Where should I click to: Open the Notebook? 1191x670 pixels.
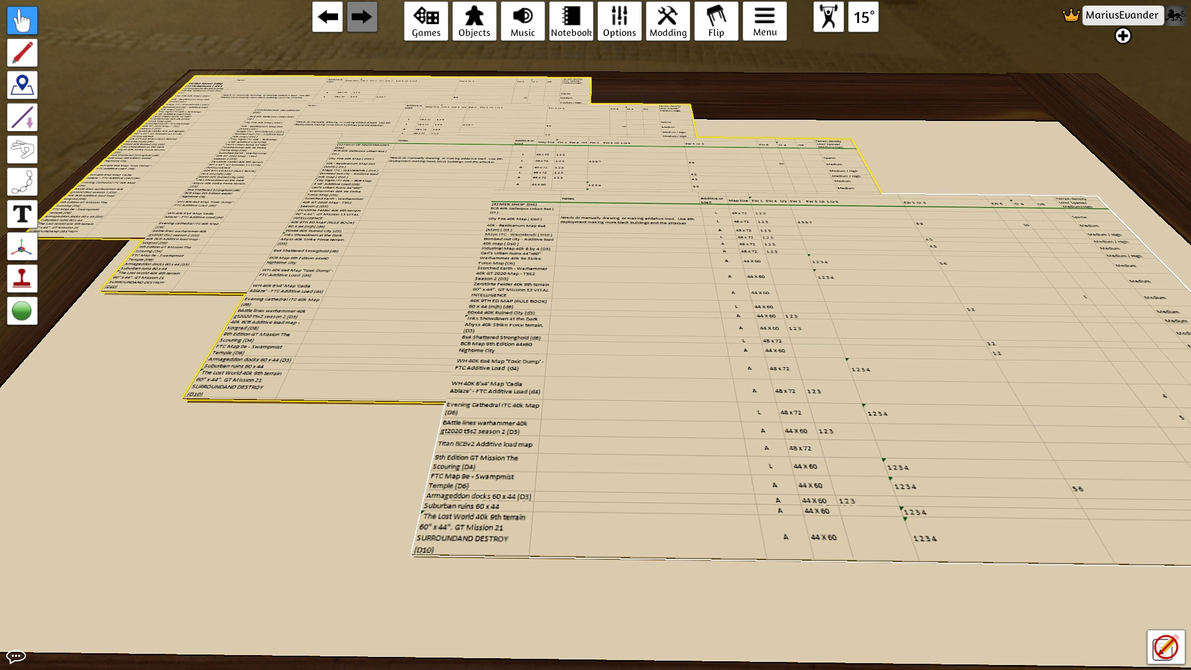[x=571, y=21]
